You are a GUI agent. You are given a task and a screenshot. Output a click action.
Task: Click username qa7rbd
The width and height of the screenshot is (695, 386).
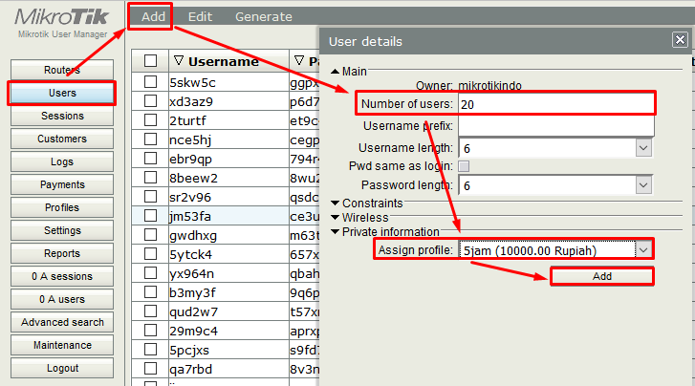click(x=190, y=369)
